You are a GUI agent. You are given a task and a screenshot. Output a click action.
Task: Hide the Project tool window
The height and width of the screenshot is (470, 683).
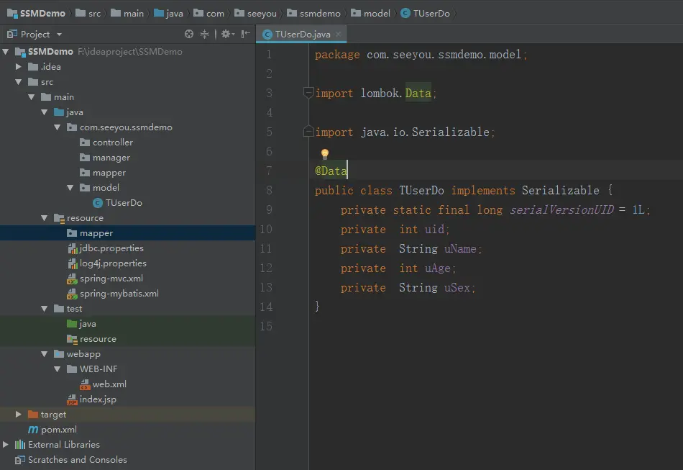[x=246, y=34]
